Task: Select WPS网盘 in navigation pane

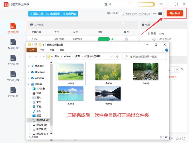Action: [40, 78]
